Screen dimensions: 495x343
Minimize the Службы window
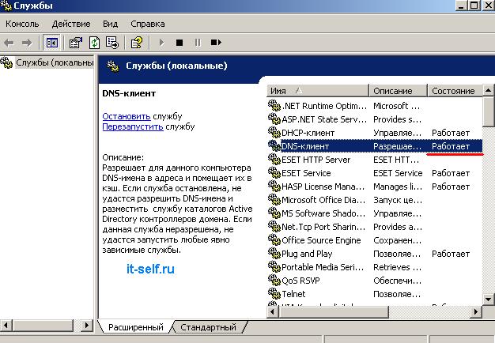pos(461,6)
